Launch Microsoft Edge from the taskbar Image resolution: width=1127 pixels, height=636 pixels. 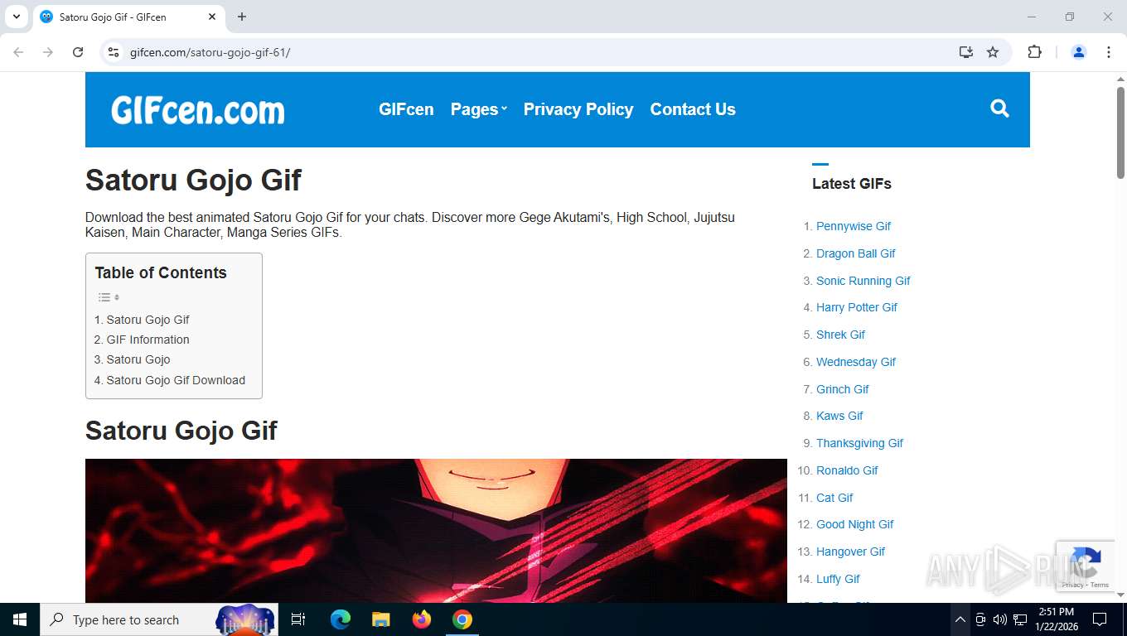click(341, 619)
